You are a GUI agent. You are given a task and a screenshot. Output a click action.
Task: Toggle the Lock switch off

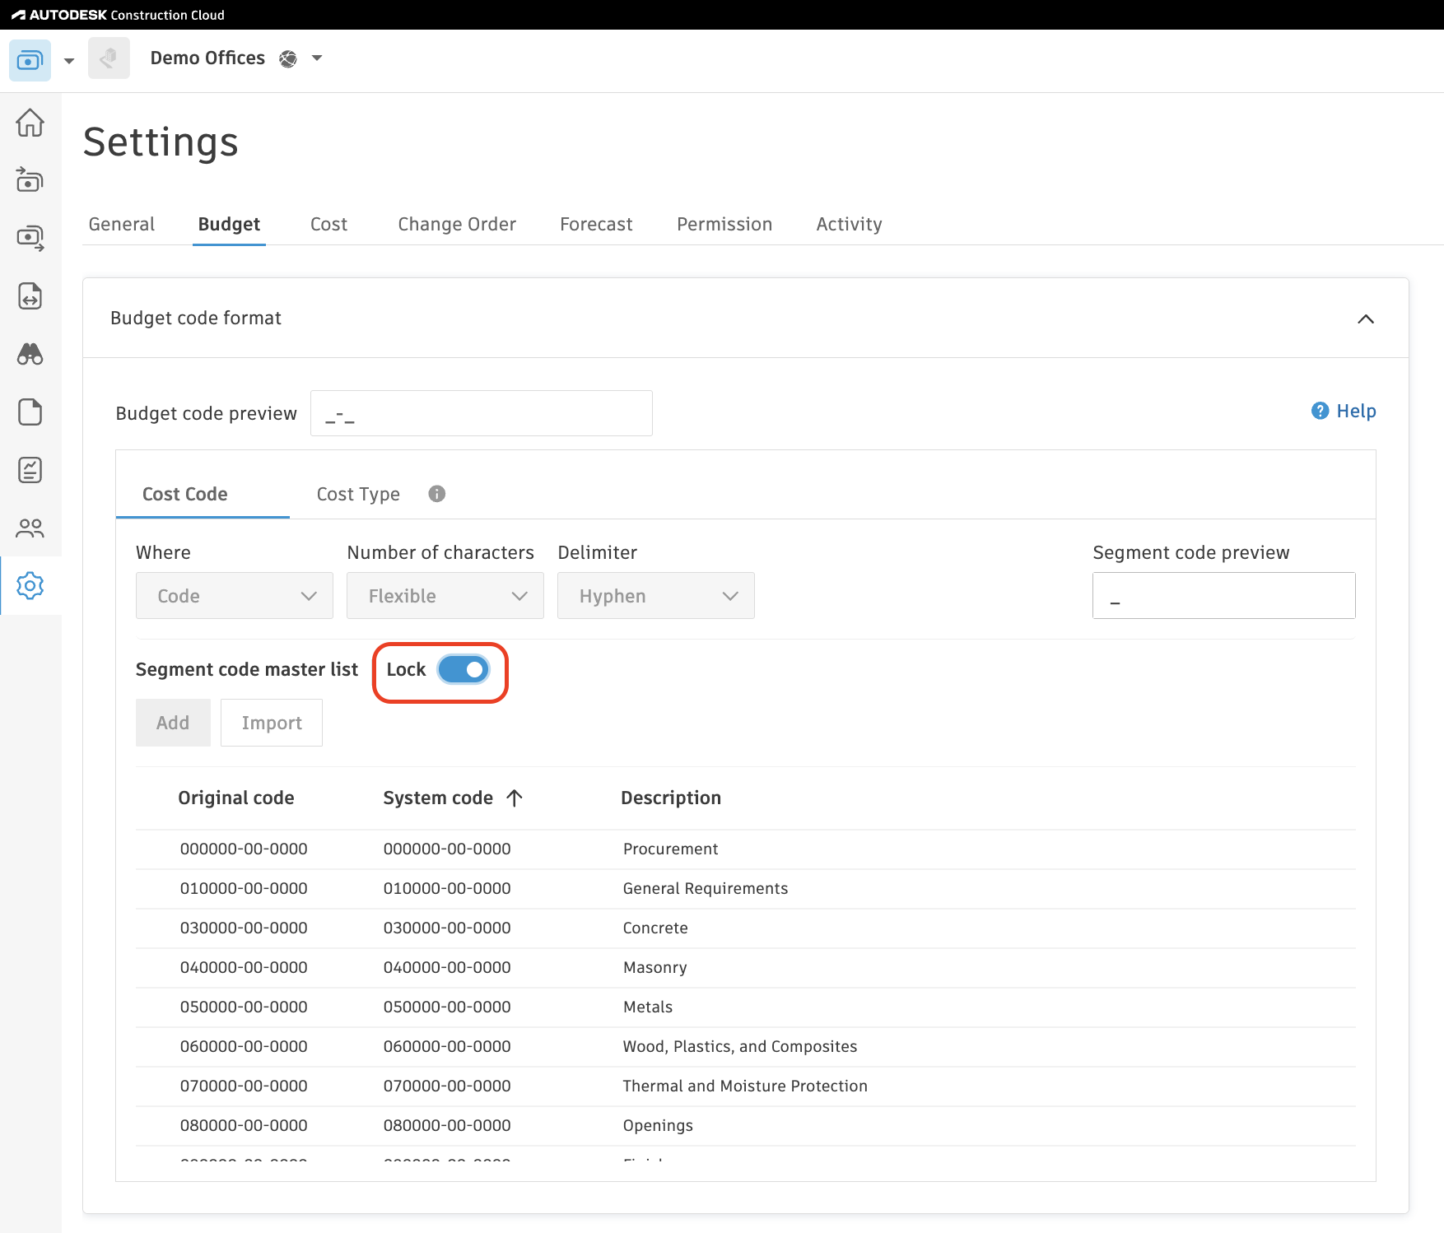(x=463, y=670)
